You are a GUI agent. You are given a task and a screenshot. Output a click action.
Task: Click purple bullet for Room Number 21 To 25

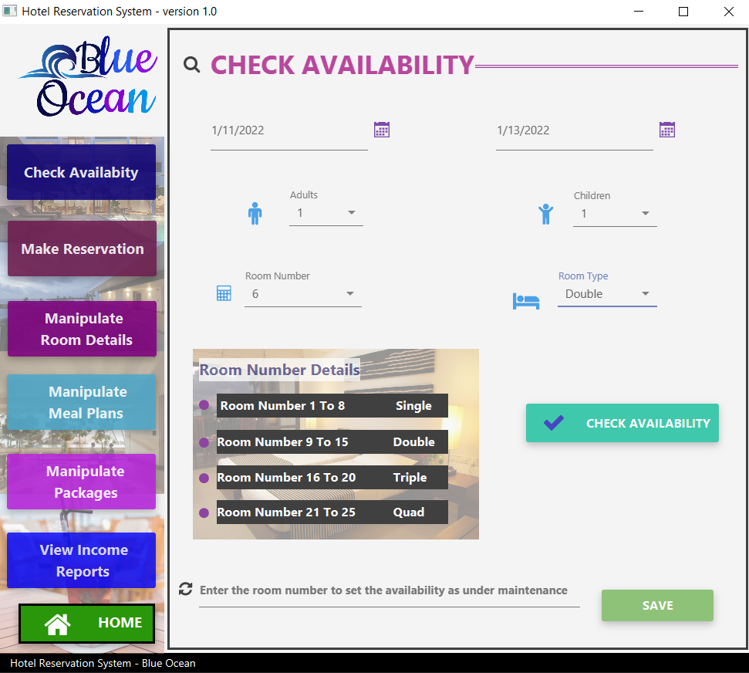point(204,513)
